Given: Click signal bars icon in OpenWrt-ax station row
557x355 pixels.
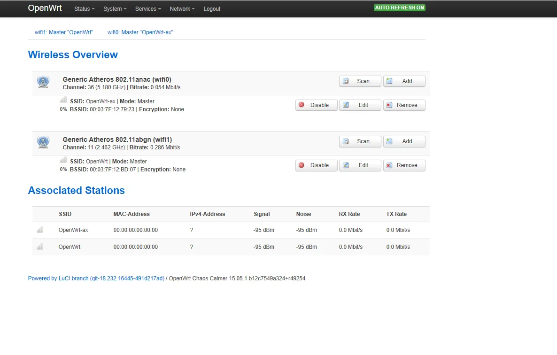Looking at the screenshot, I should pos(40,230).
